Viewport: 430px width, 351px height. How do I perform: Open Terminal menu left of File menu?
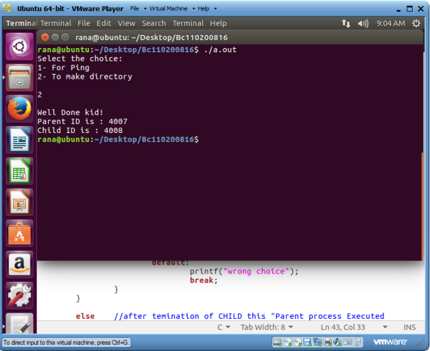coord(56,23)
